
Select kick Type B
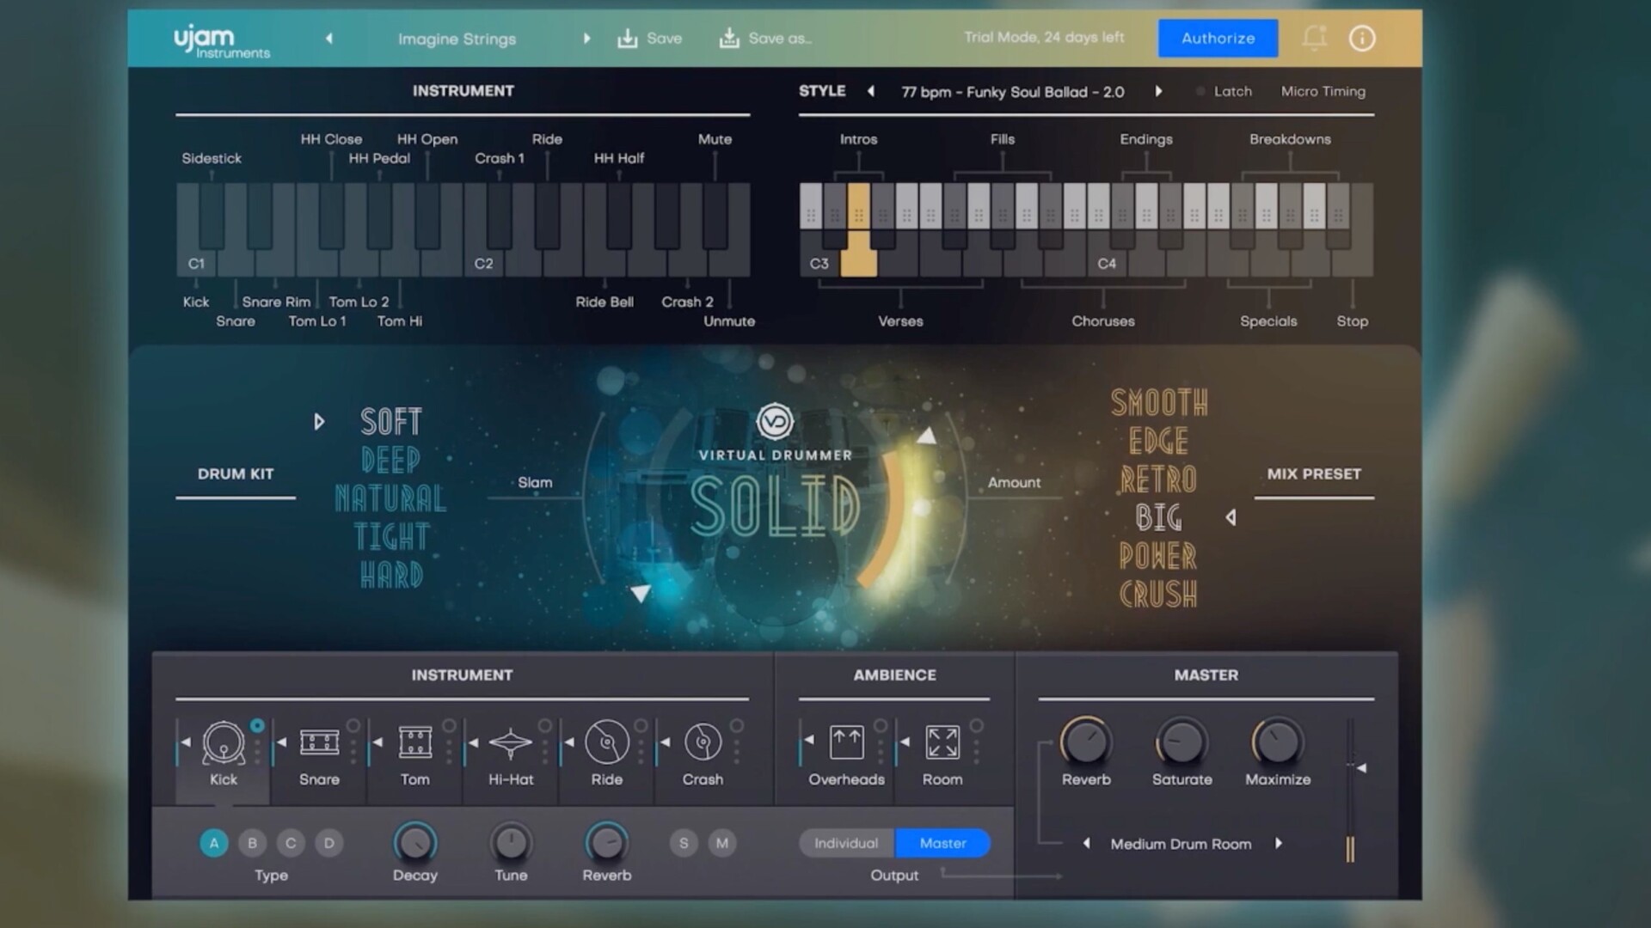pyautogui.click(x=252, y=843)
